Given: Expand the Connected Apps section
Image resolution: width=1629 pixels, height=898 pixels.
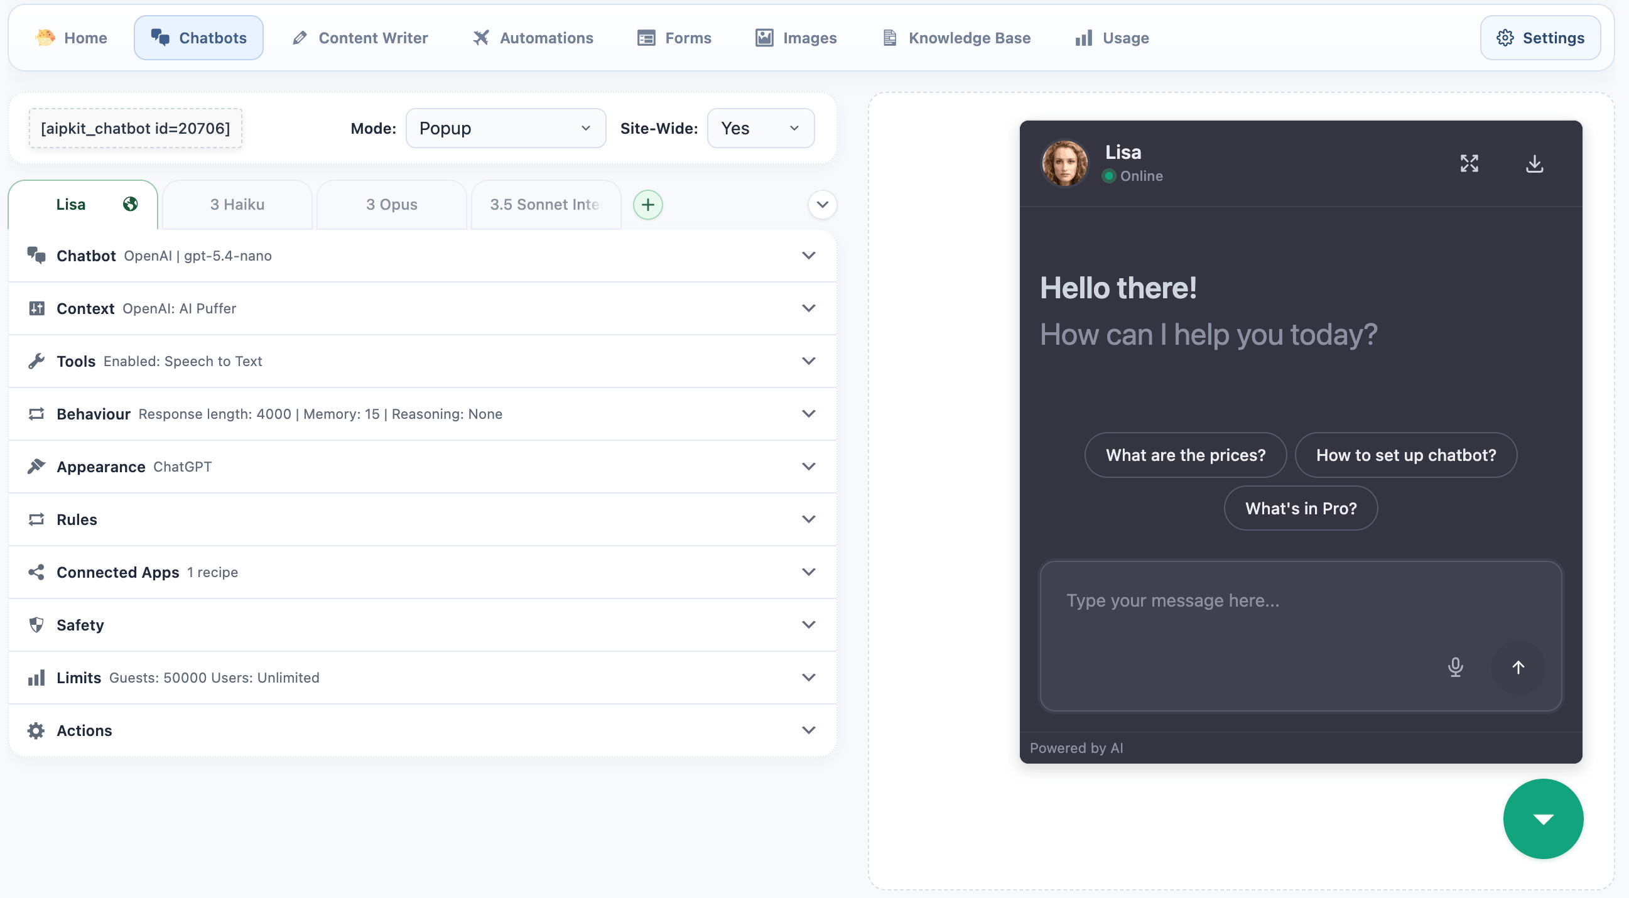Looking at the screenshot, I should tap(422, 572).
